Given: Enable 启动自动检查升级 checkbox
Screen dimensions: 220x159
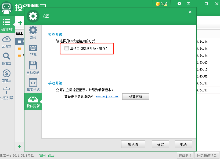Looking at the screenshot, I should pyautogui.click(x=67, y=48).
